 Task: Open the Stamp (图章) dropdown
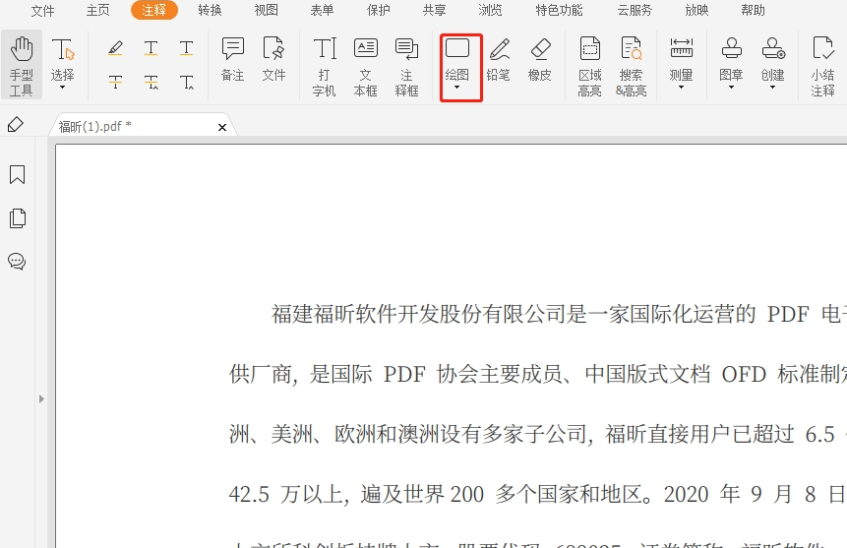coord(731,88)
